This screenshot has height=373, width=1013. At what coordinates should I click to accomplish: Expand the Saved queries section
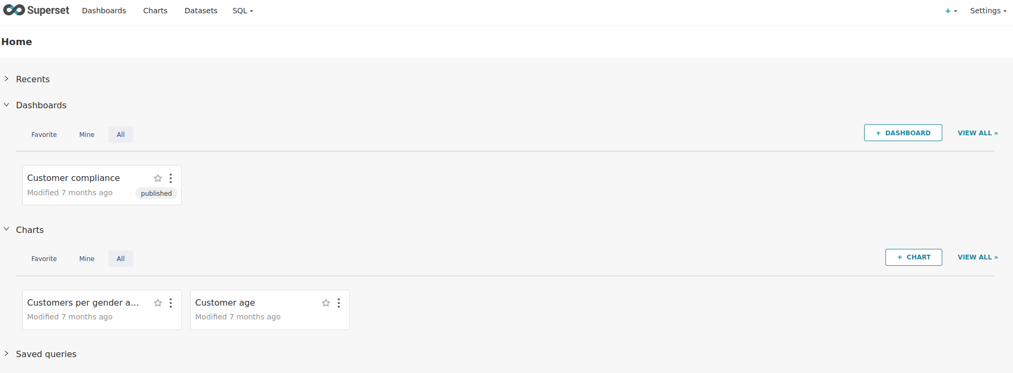tap(6, 353)
